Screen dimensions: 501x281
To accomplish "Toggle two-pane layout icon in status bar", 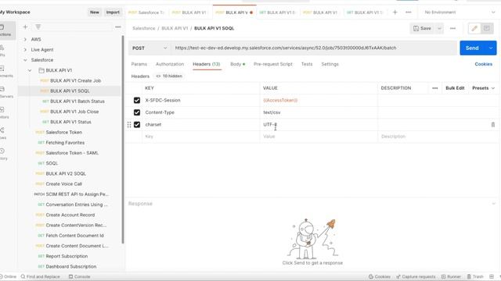I will click(x=492, y=276).
